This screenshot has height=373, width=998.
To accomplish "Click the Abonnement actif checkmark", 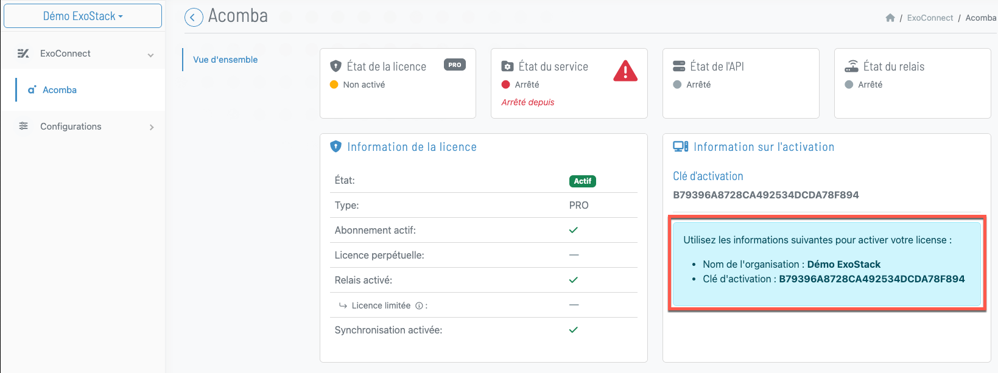I will pyautogui.click(x=573, y=230).
